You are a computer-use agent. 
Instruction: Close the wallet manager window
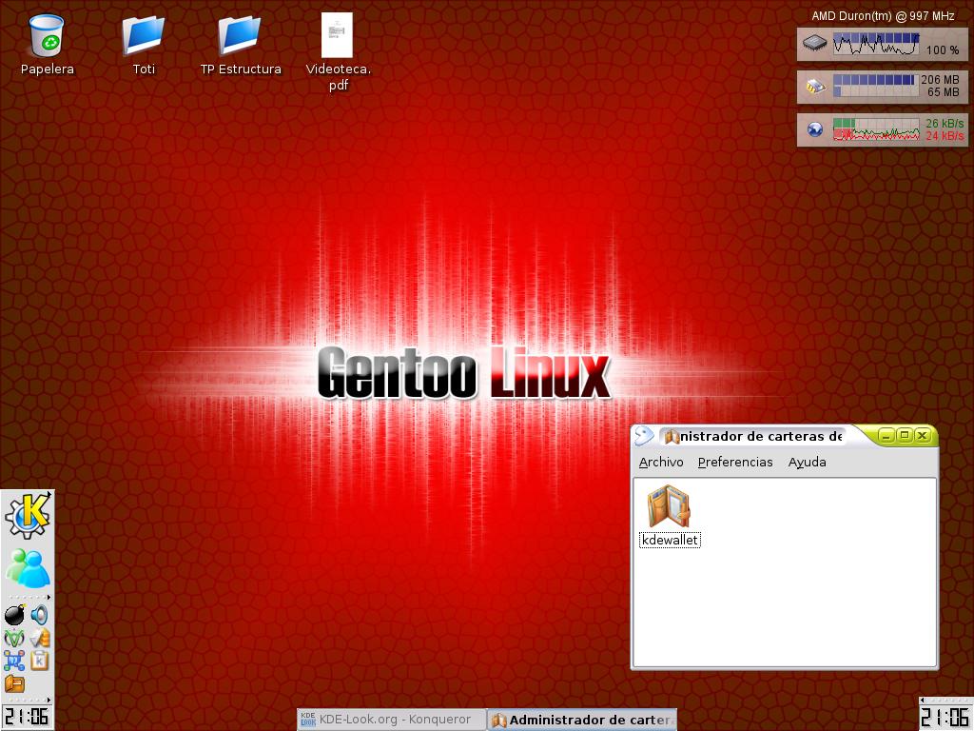click(923, 436)
